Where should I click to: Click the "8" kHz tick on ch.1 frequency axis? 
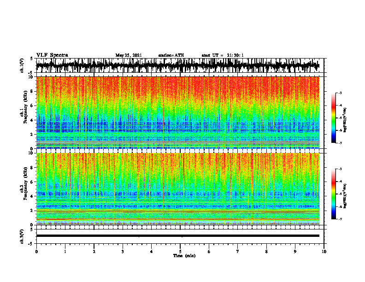(x=32, y=91)
